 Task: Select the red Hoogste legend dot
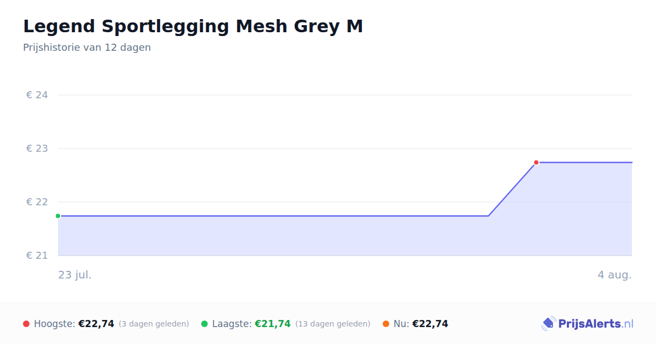tap(26, 324)
